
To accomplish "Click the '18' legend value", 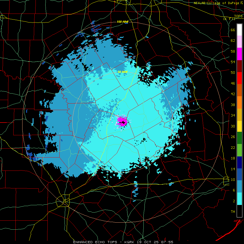I will pos(233,158).
